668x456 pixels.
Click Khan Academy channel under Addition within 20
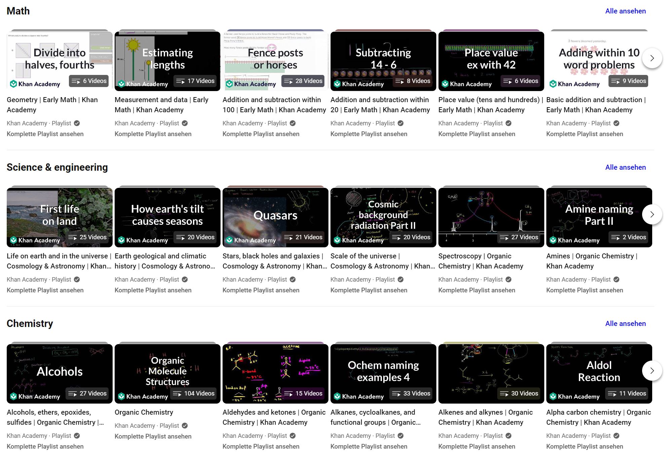[x=351, y=123]
